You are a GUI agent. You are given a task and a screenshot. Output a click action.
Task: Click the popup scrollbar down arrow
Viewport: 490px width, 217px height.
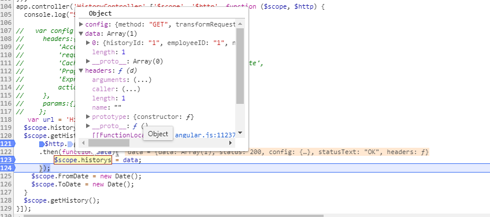pos(240,133)
